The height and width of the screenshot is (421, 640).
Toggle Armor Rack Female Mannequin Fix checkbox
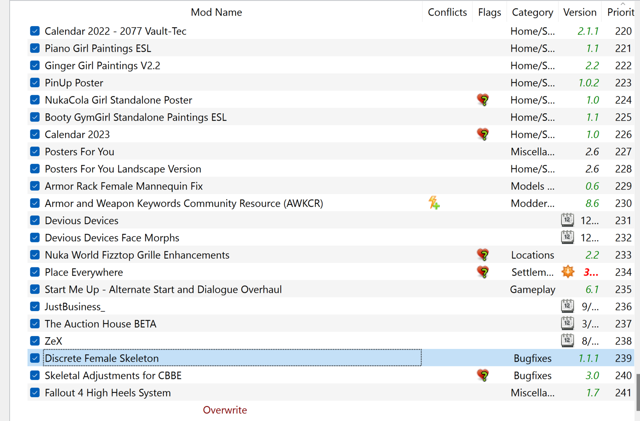[x=35, y=186]
